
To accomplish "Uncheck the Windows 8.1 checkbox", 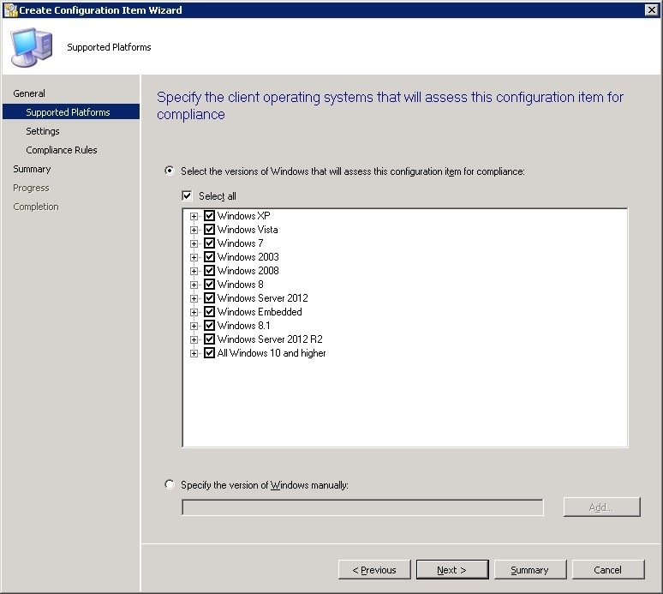I will click(x=209, y=326).
